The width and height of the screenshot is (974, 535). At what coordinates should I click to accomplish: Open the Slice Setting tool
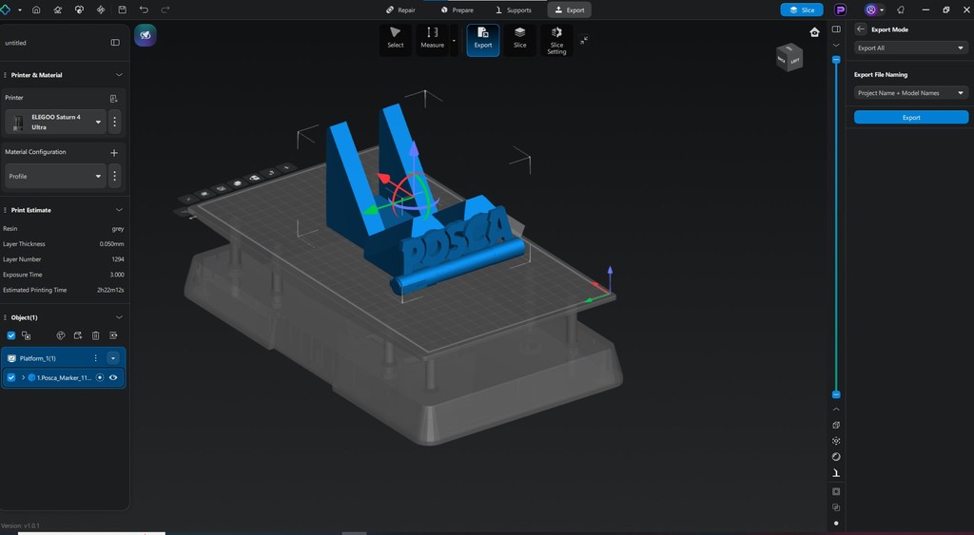556,39
